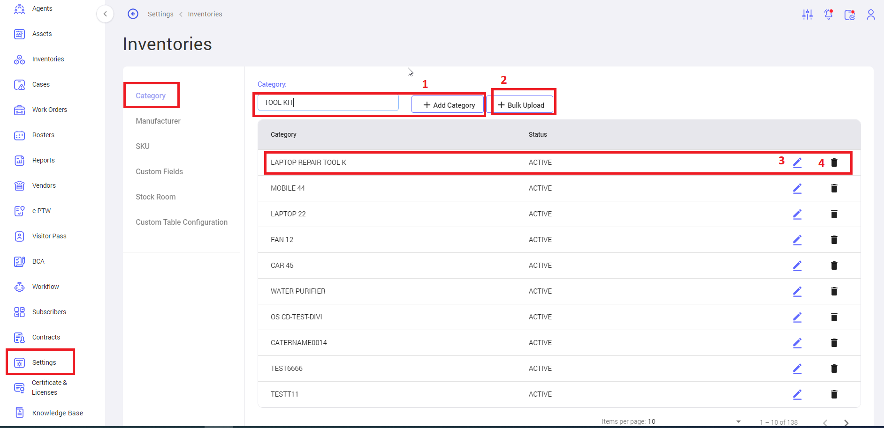Switch to the Stock Room tab
884x428 pixels.
click(x=156, y=197)
